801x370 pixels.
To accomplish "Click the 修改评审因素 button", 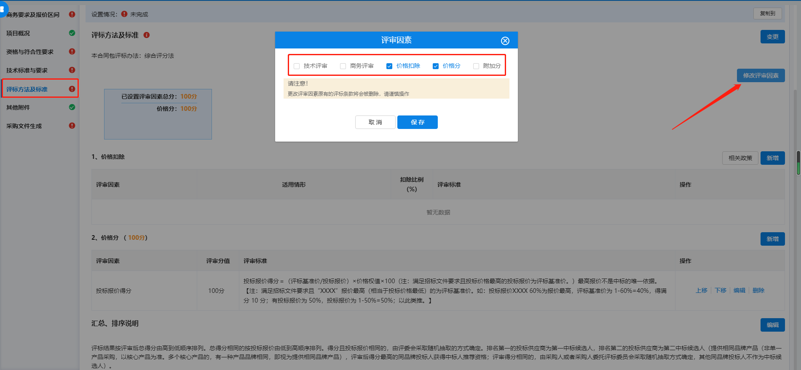I will click(761, 75).
